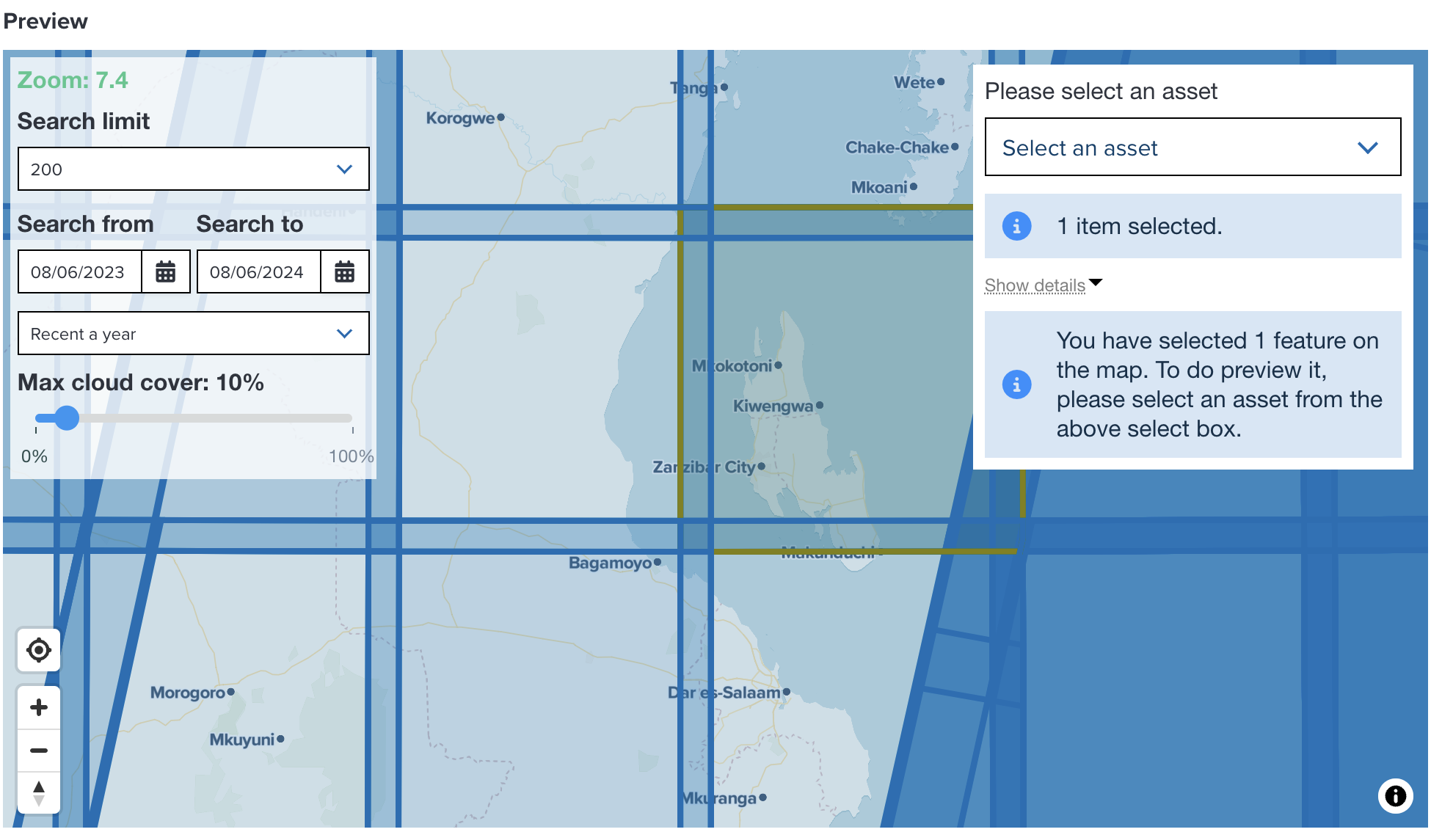Click the info icon in the feature selection message

click(1016, 384)
